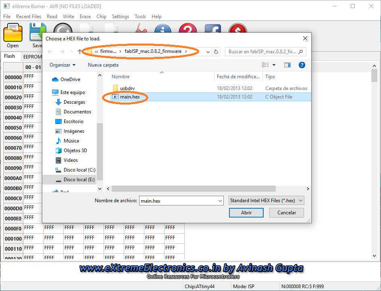
Task: Open the view options dropdown arrow
Action: [x=274, y=65]
